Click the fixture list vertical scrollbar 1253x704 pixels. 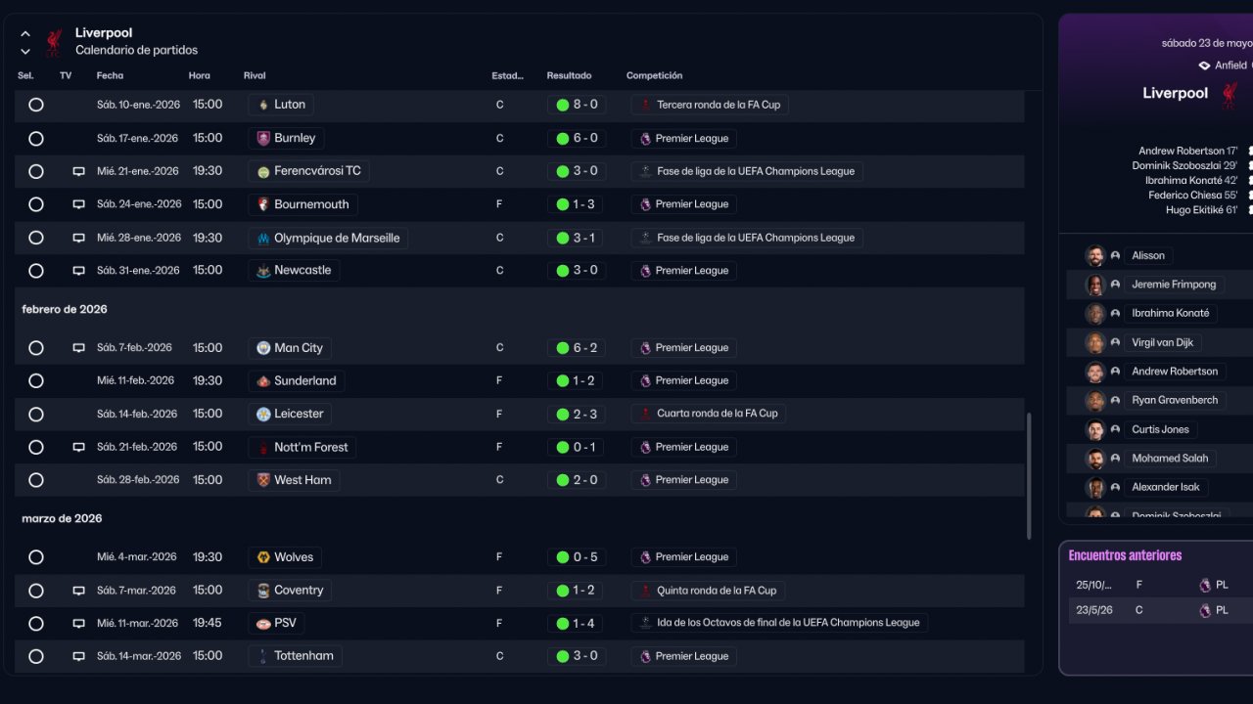(x=1028, y=475)
